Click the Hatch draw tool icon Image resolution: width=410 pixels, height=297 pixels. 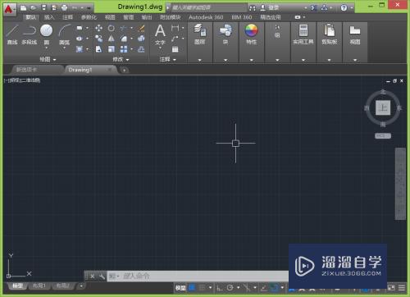click(x=80, y=49)
